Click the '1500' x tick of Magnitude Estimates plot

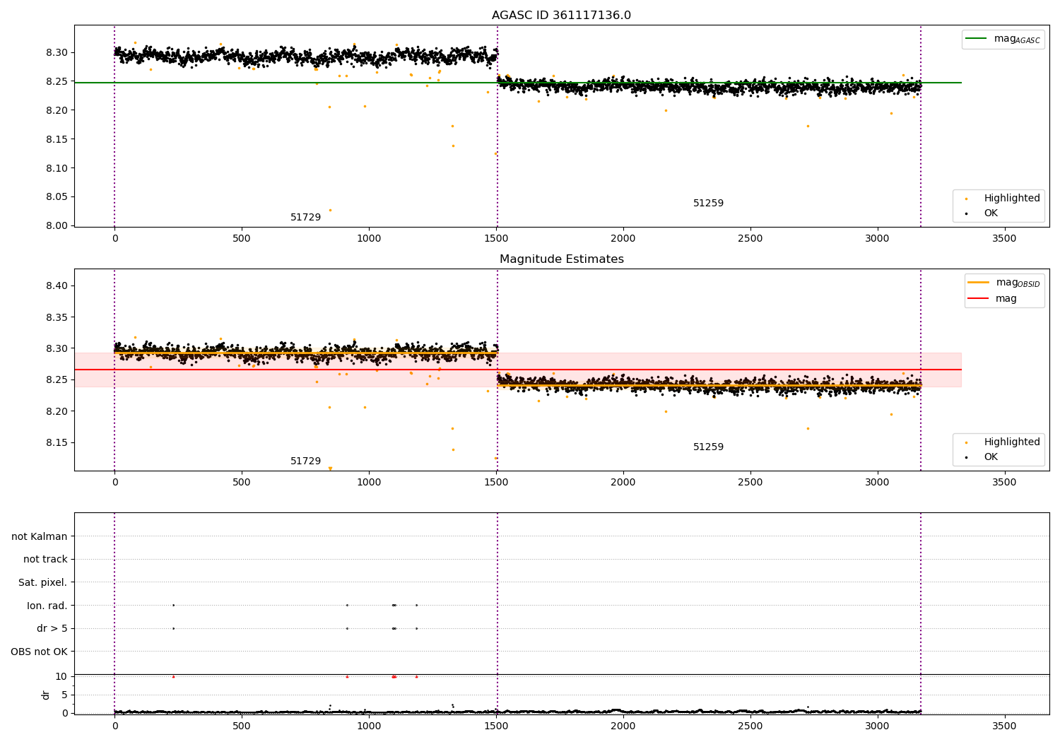(x=496, y=482)
